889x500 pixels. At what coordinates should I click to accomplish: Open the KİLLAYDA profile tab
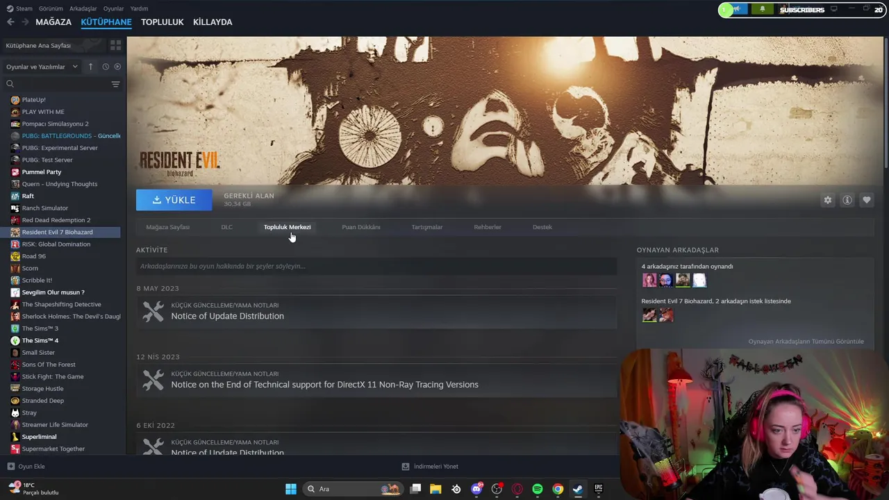coord(213,22)
